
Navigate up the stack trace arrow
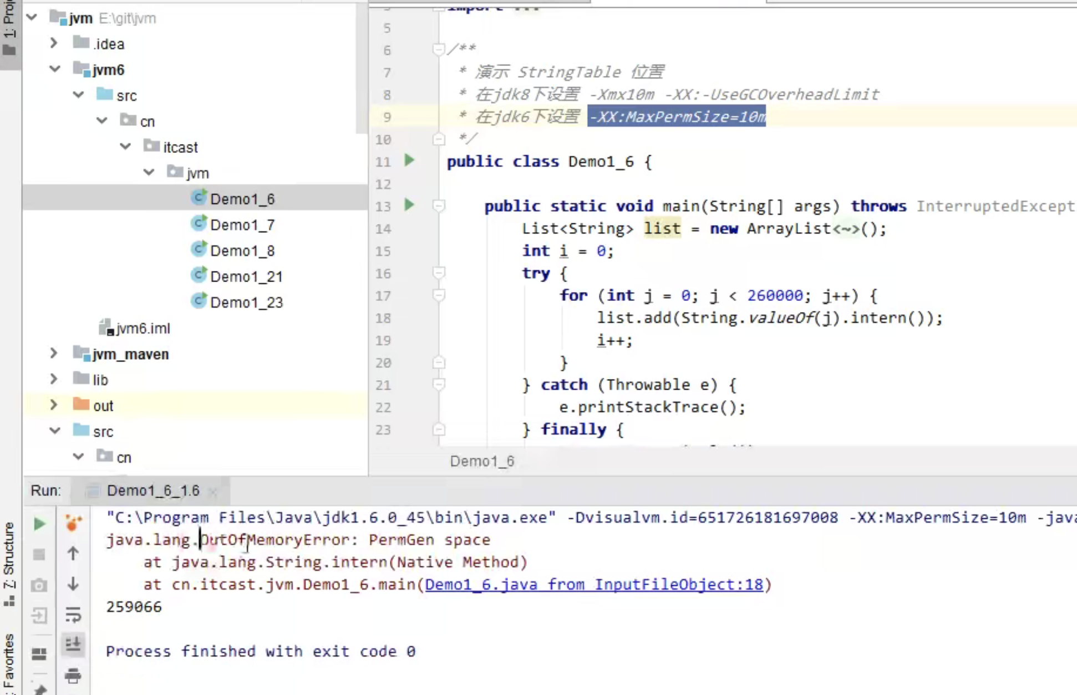pos(73,553)
